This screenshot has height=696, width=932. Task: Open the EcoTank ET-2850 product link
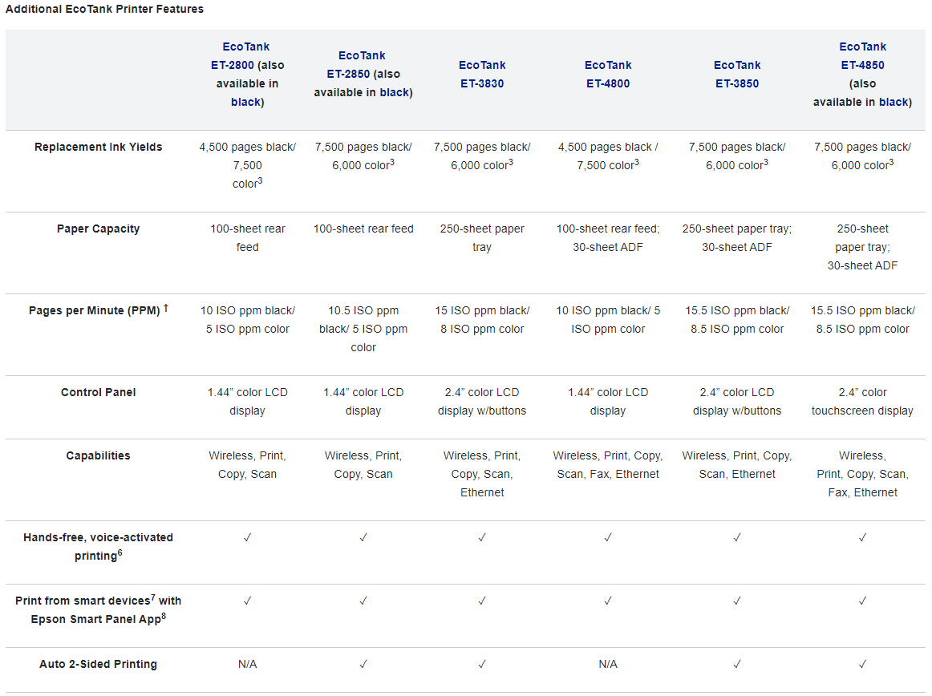point(357,65)
